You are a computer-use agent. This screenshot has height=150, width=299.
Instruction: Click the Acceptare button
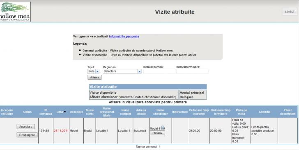[26, 126]
